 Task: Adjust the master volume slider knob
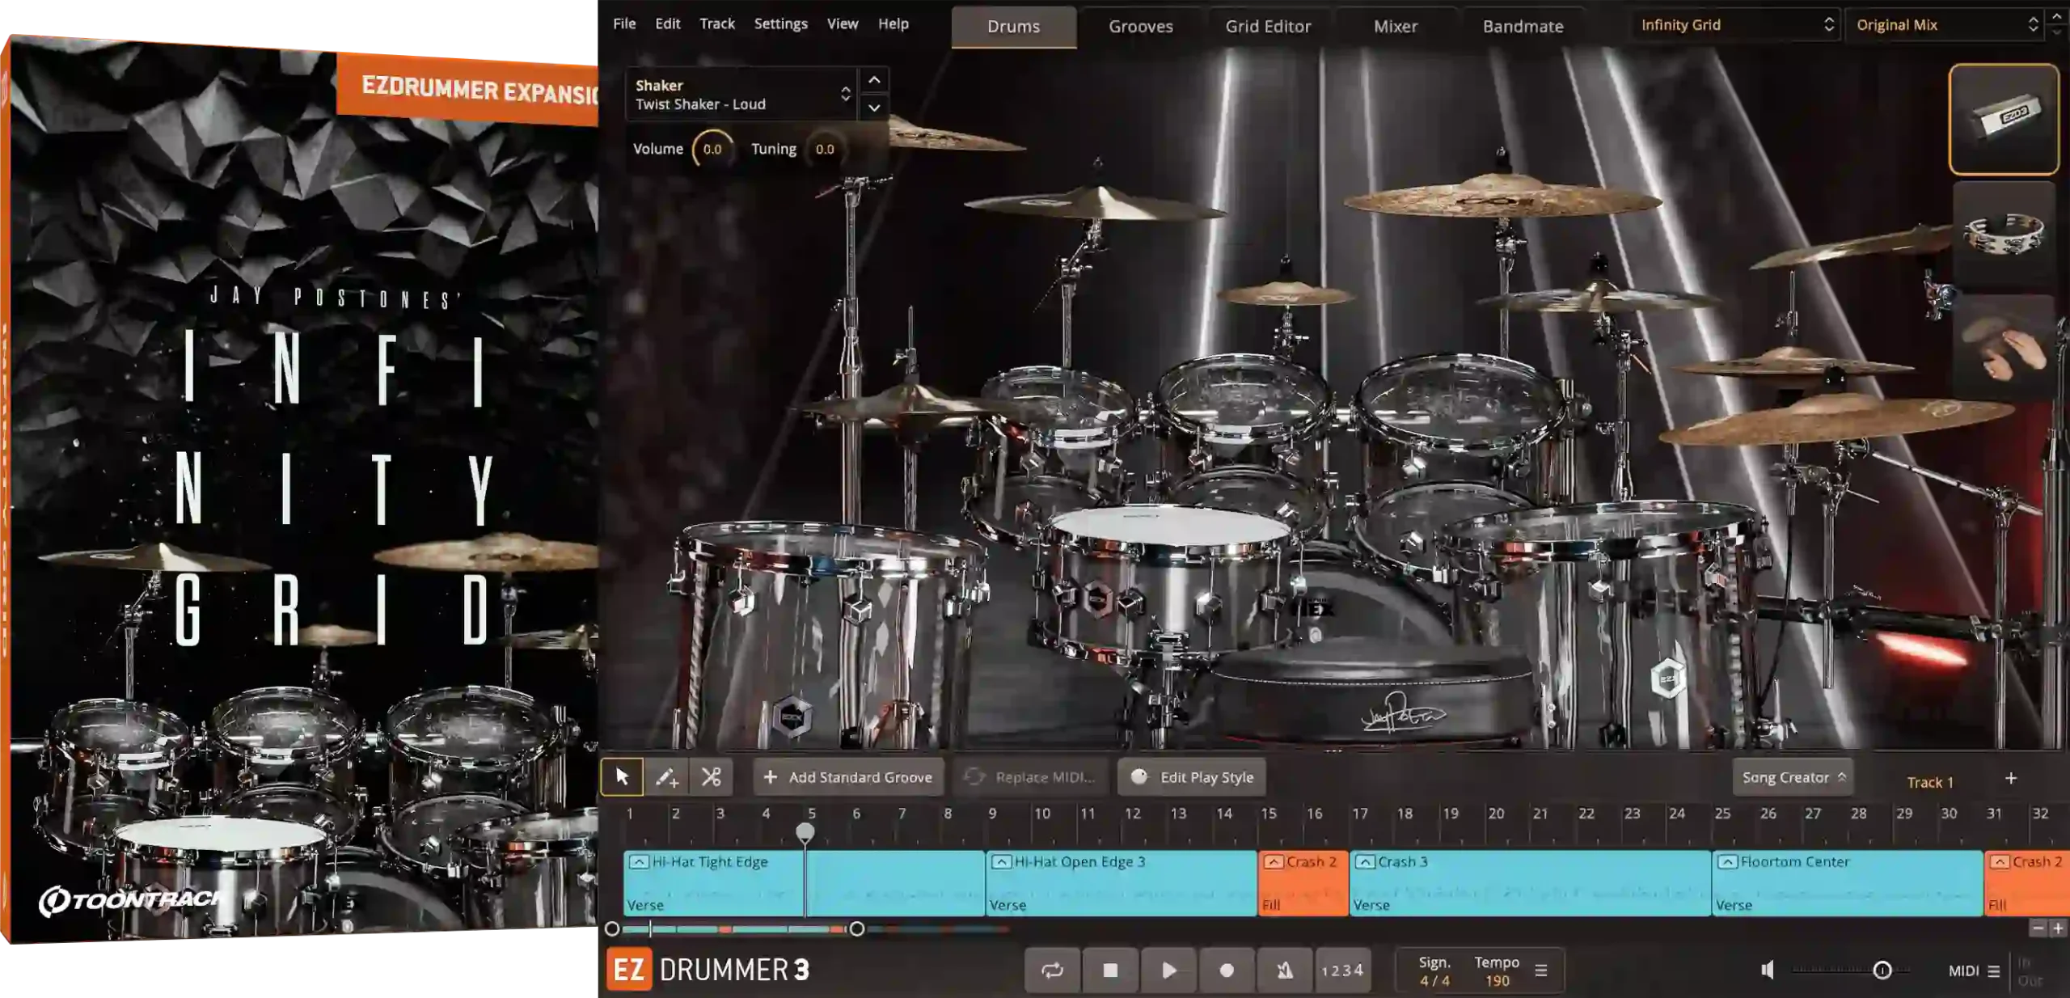[1882, 970]
